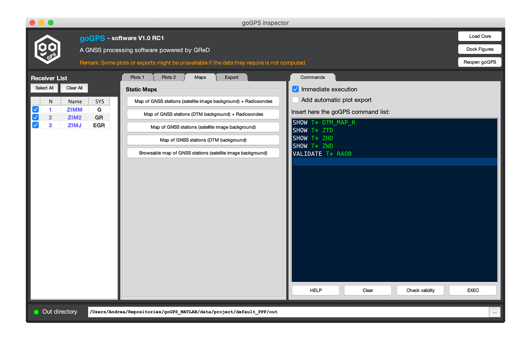Click the SYS column header
Viewport: 531px width, 357px height.
(x=100, y=101)
